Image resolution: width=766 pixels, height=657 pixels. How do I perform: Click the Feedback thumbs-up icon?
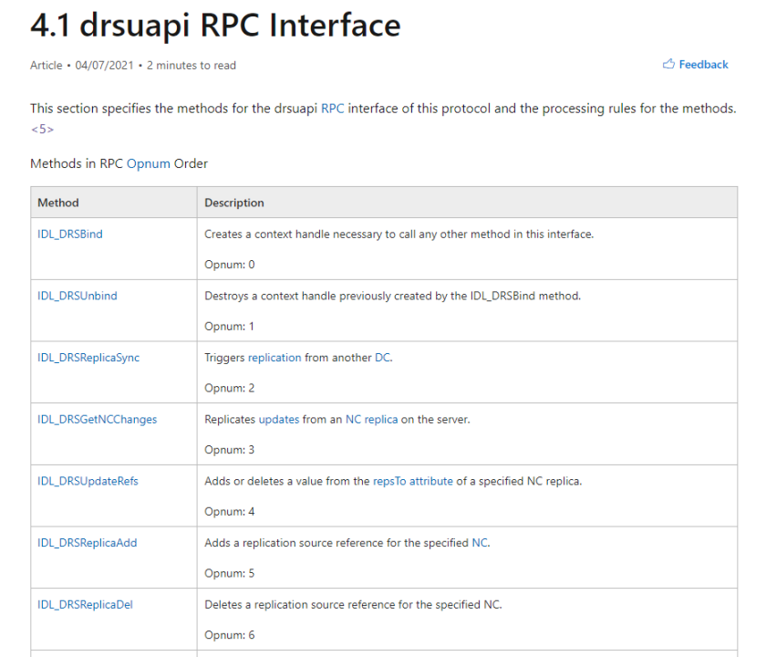[x=668, y=65]
